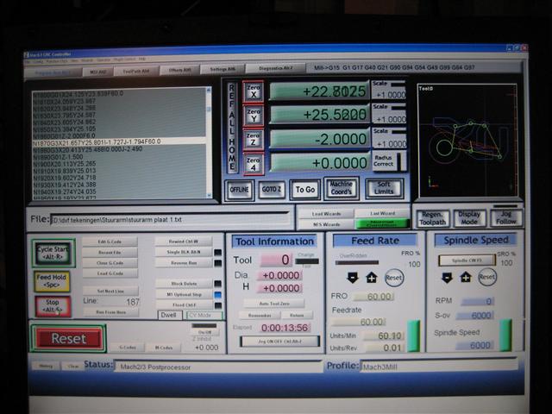Click the Feed Hold button

(x=52, y=281)
